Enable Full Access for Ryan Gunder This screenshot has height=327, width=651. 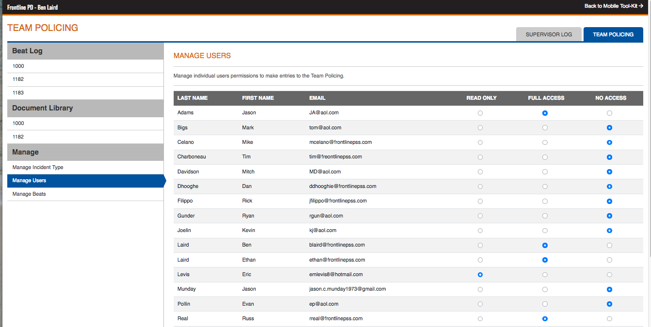(545, 216)
